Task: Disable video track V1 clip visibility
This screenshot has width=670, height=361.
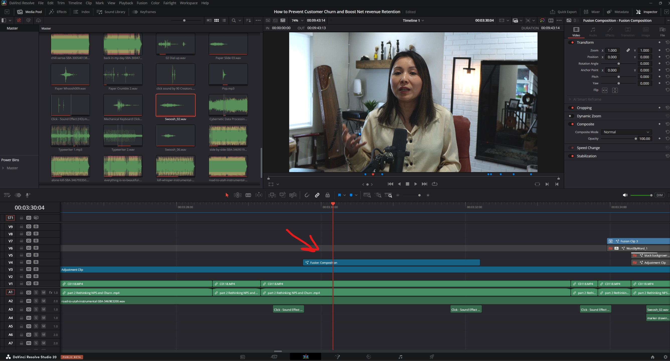Action: click(36, 283)
